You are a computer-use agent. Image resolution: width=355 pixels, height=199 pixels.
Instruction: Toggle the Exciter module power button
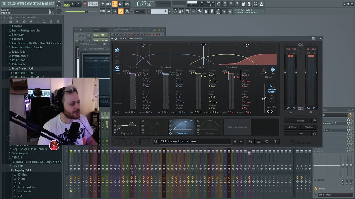[143, 133]
